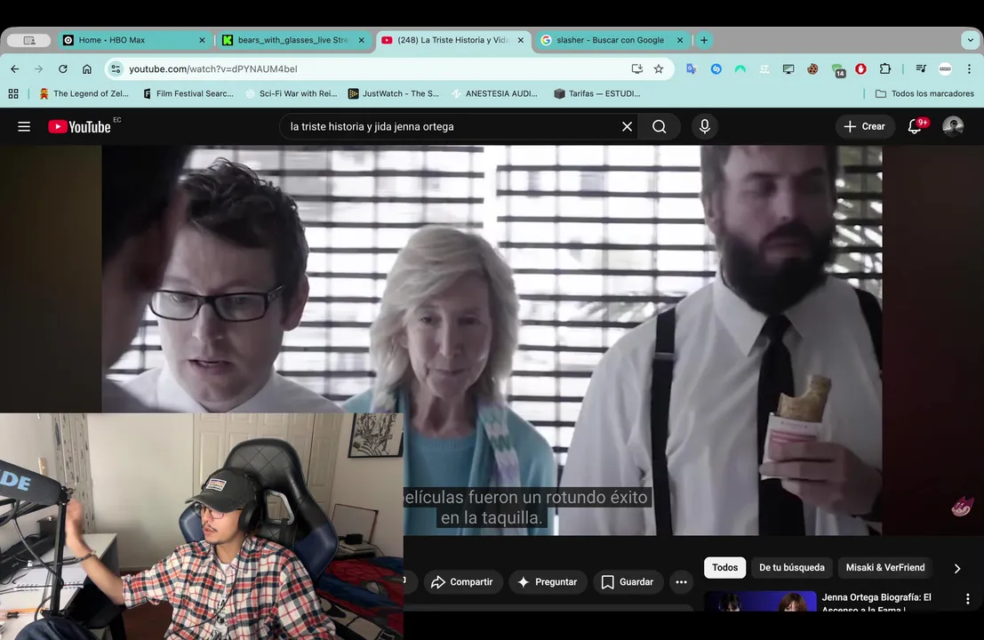Open ANESTESIA AUDI bookmark
This screenshot has height=640, width=984.
coord(494,93)
